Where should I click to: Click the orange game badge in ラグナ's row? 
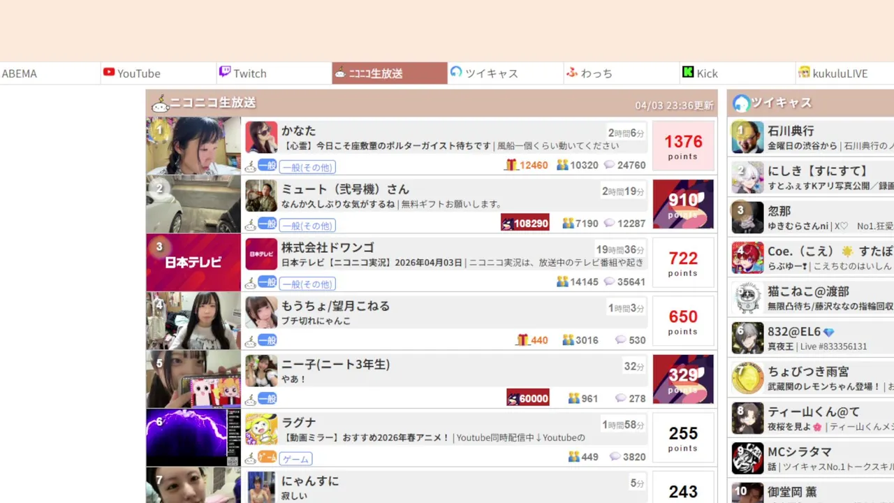268,457
